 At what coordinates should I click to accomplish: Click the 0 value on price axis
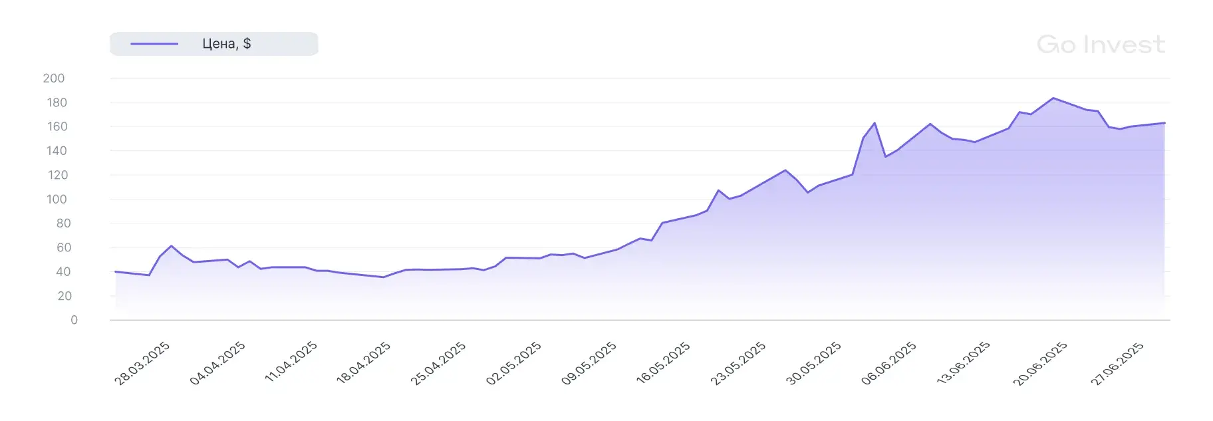point(74,320)
